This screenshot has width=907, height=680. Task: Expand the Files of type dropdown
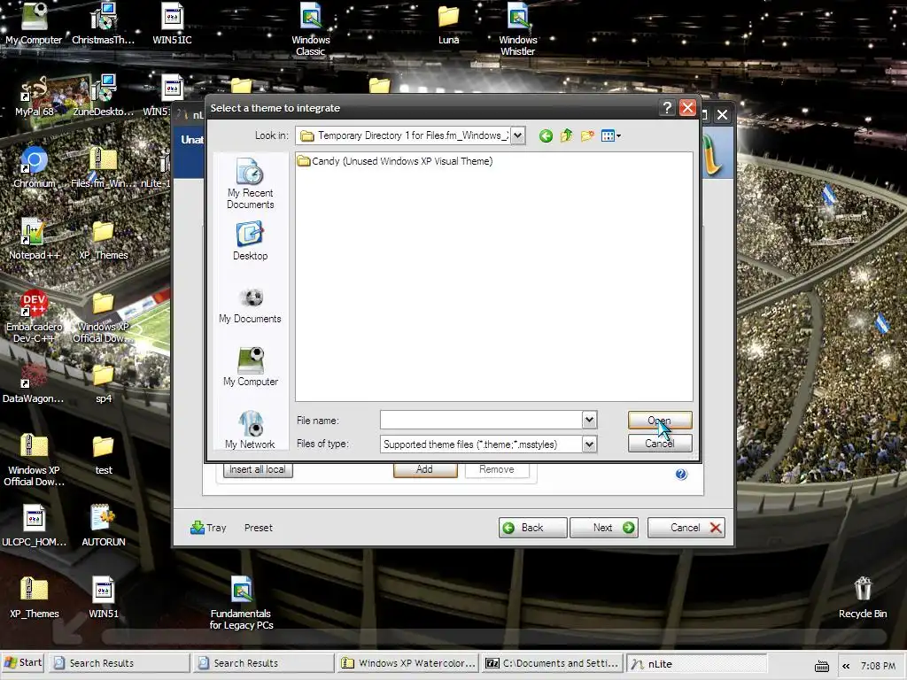589,444
